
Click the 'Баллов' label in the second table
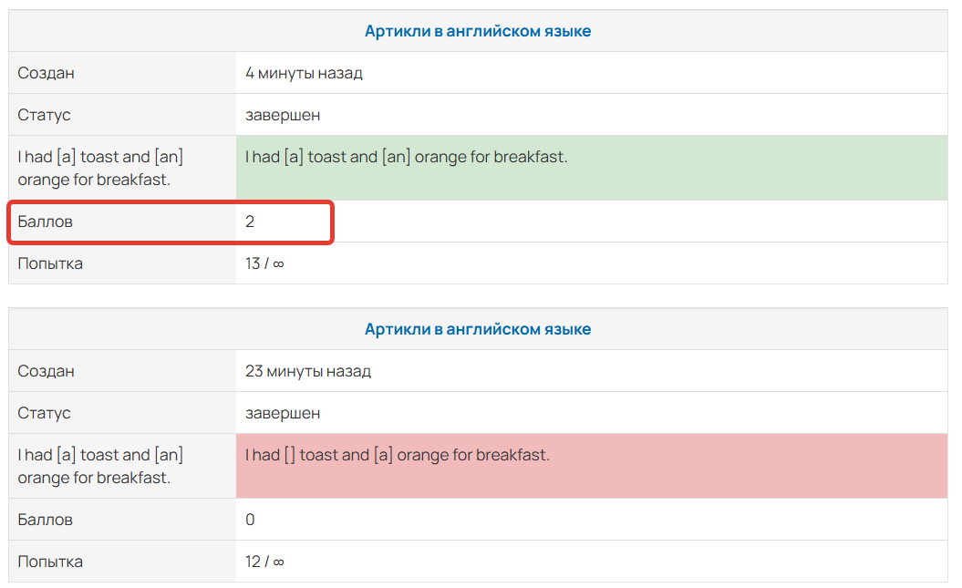(x=46, y=520)
